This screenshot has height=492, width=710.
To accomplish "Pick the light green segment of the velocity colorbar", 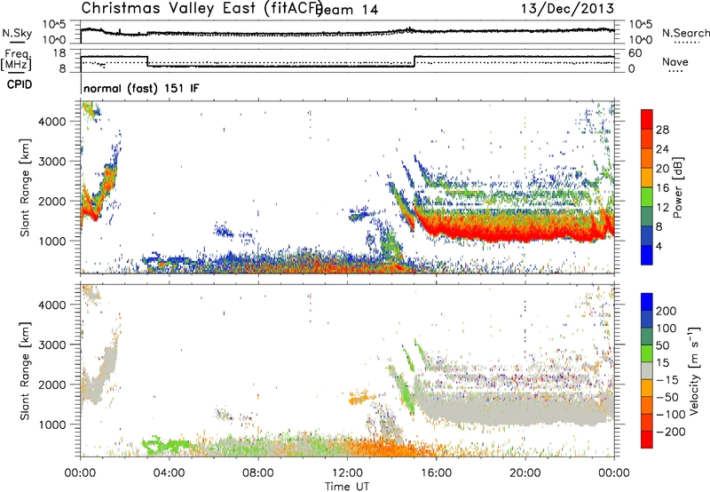I will coord(647,353).
